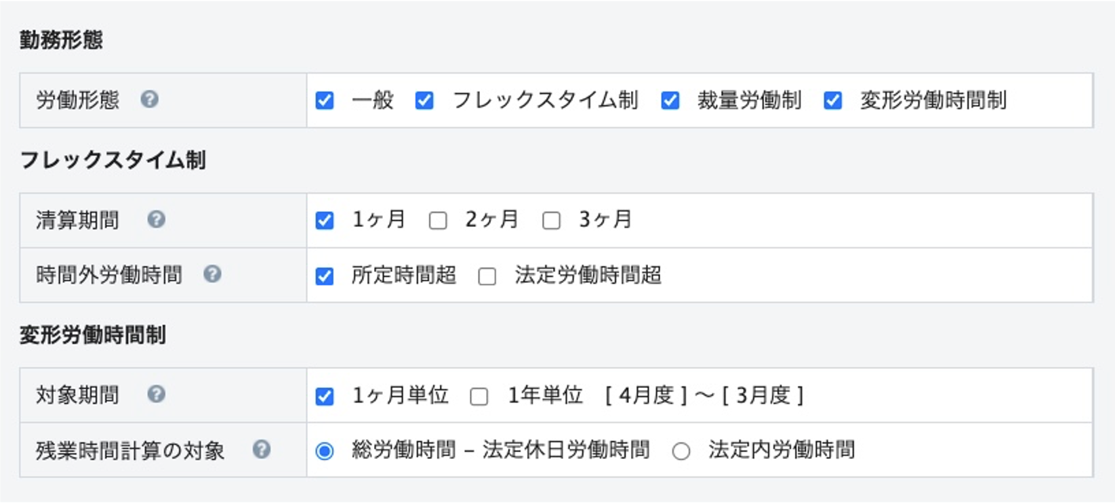The width and height of the screenshot is (1115, 503).
Task: Click help icon beside 残業時間計算の対象
Action: [262, 450]
